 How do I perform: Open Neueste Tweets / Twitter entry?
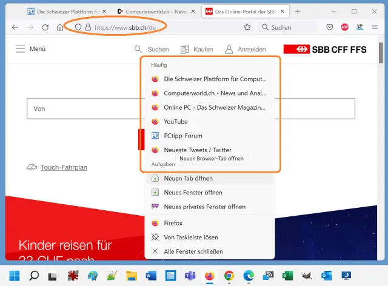[x=209, y=150]
